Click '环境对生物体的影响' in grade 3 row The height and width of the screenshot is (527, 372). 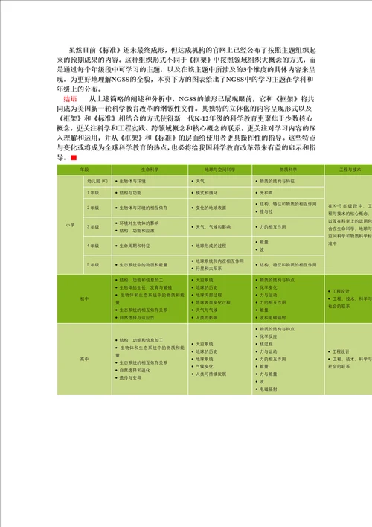pyautogui.click(x=139, y=223)
